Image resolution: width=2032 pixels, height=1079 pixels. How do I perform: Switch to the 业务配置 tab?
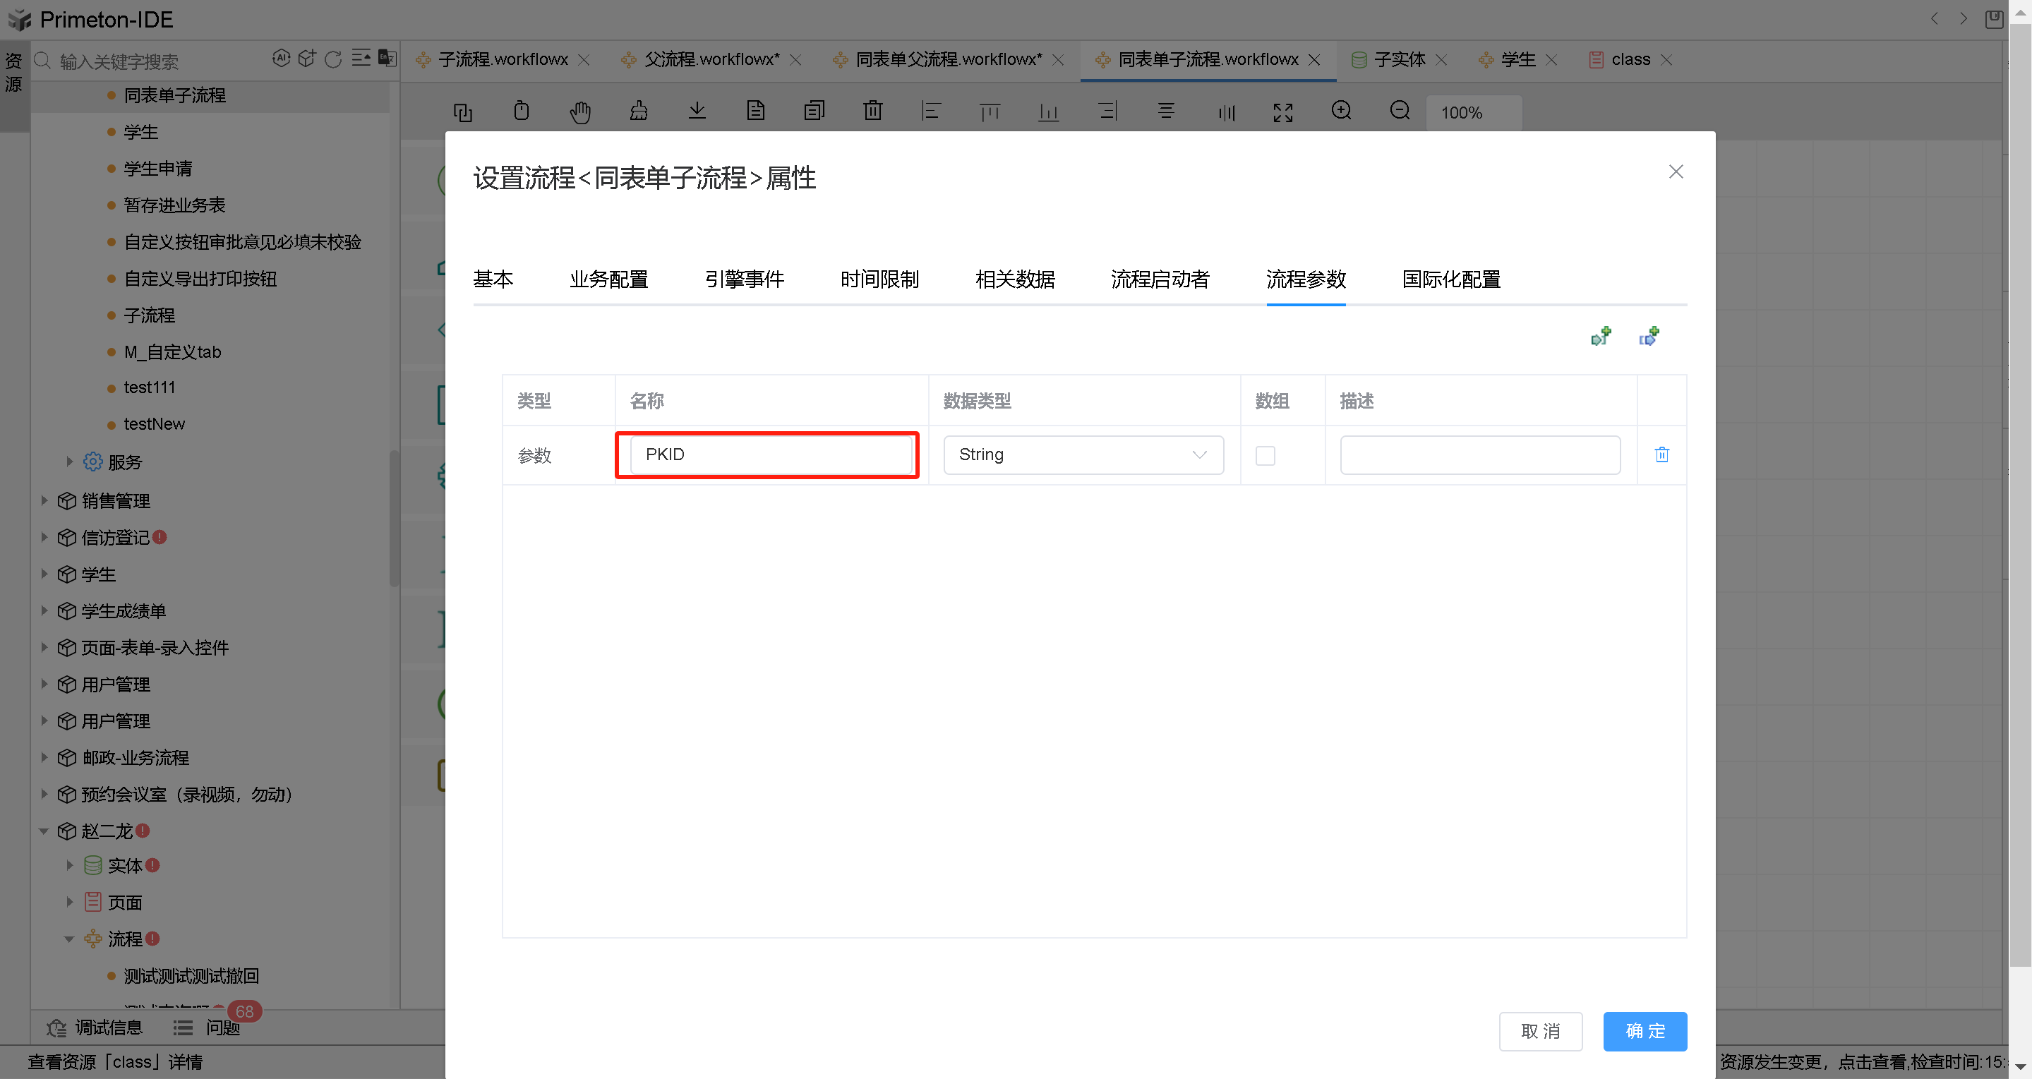click(x=608, y=279)
